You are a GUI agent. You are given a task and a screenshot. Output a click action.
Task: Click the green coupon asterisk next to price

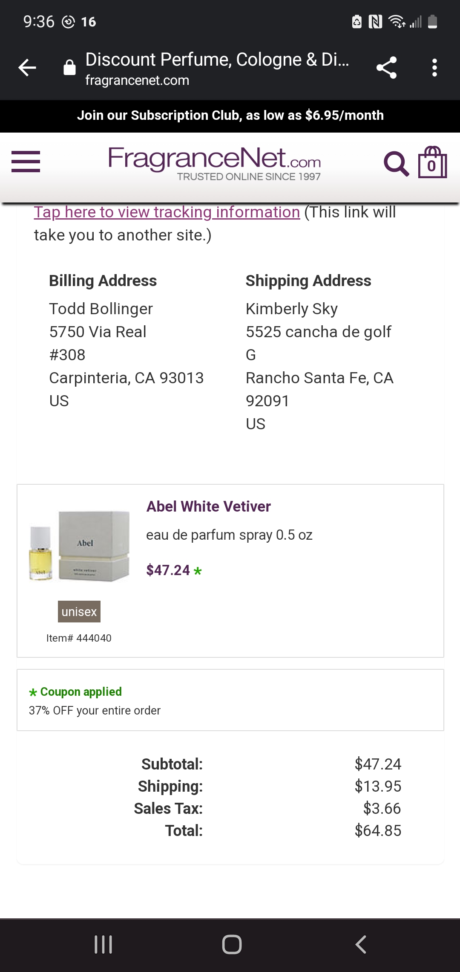[198, 571]
